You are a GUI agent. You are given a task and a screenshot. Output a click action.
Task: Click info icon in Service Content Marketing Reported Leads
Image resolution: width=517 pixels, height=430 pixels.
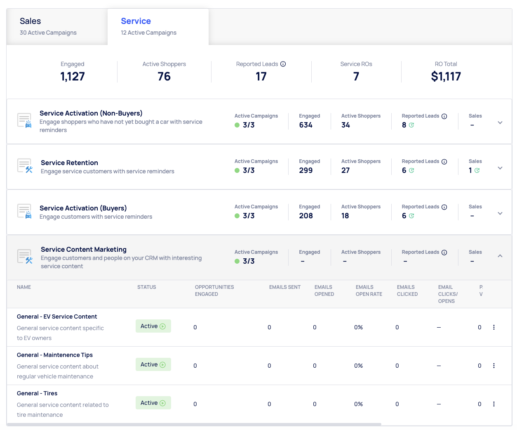click(x=444, y=253)
